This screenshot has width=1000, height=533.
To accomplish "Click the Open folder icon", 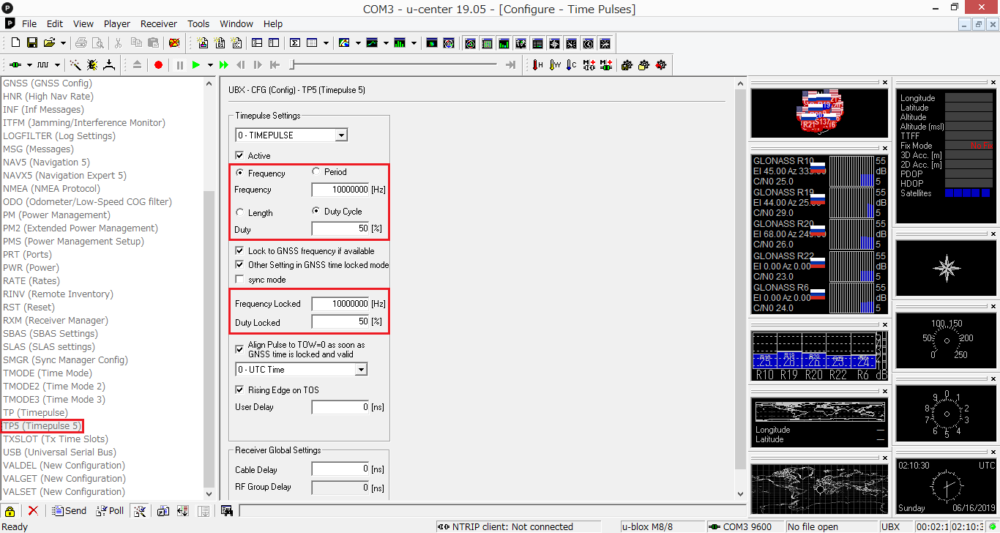I will point(49,43).
